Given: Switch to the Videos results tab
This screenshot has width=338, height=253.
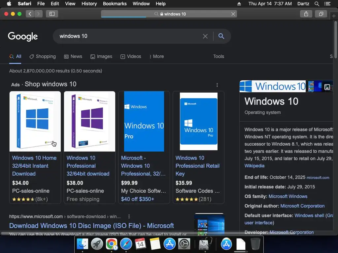Looking at the screenshot, I should (x=131, y=56).
